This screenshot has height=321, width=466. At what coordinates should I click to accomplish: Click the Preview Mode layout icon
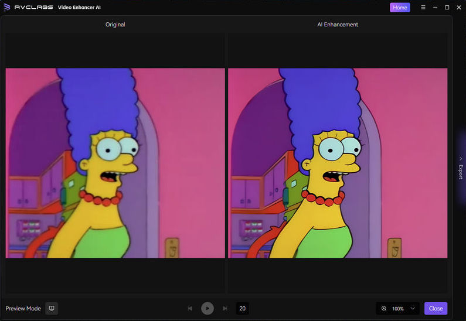(52, 308)
